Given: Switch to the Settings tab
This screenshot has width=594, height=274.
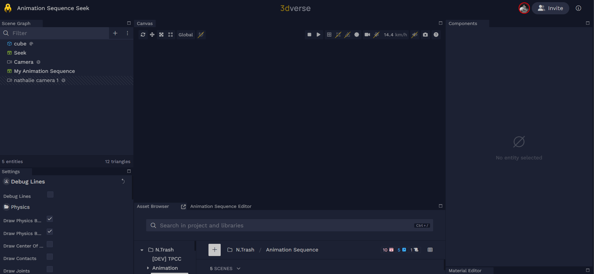Looking at the screenshot, I should click(11, 172).
